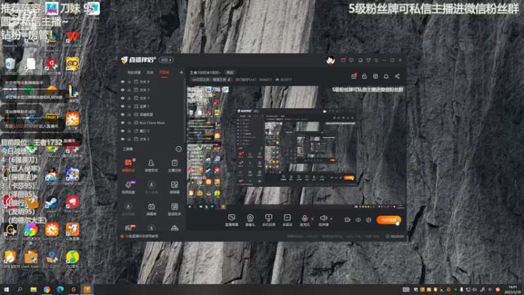This screenshot has height=295, width=524.
Task: Expand microphone options arrow
Action: tap(312, 219)
